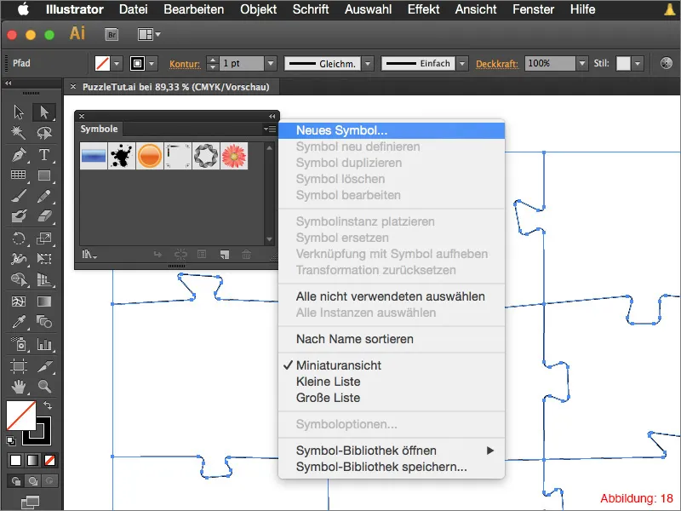Open the Ansicht menu
The width and height of the screenshot is (681, 511).
pos(474,10)
